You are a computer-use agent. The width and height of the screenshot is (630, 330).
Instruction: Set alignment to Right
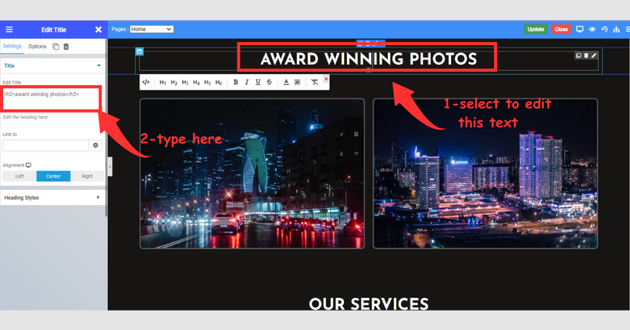(87, 177)
